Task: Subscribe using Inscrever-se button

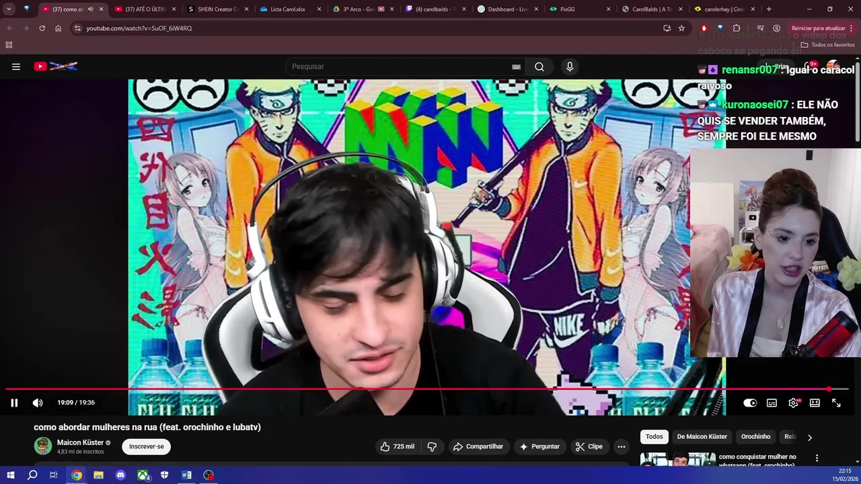Action: [x=147, y=446]
